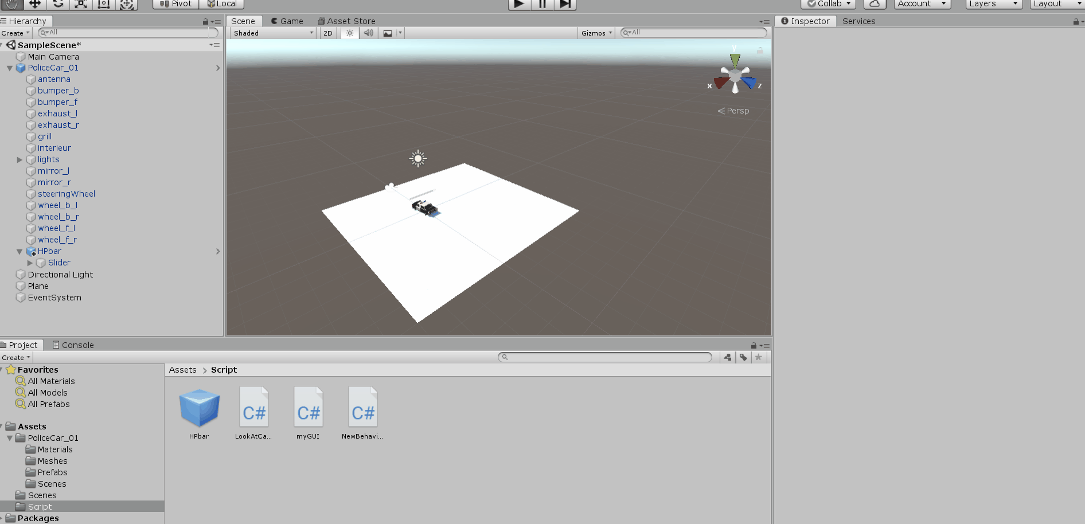Switch to the Scene tab
Image resolution: width=1085 pixels, height=524 pixels.
[x=243, y=21]
